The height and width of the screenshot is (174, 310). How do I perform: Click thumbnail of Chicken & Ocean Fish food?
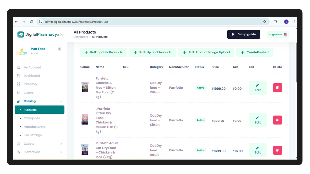(85, 119)
